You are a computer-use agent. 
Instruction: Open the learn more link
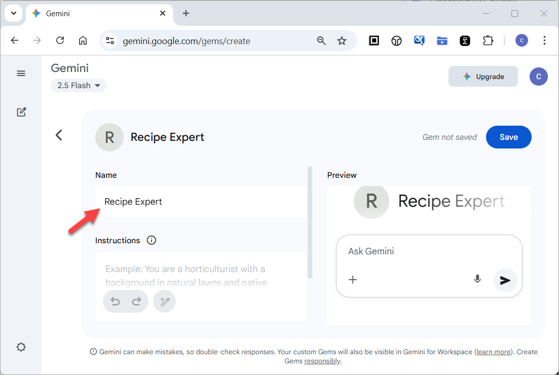[x=494, y=352]
